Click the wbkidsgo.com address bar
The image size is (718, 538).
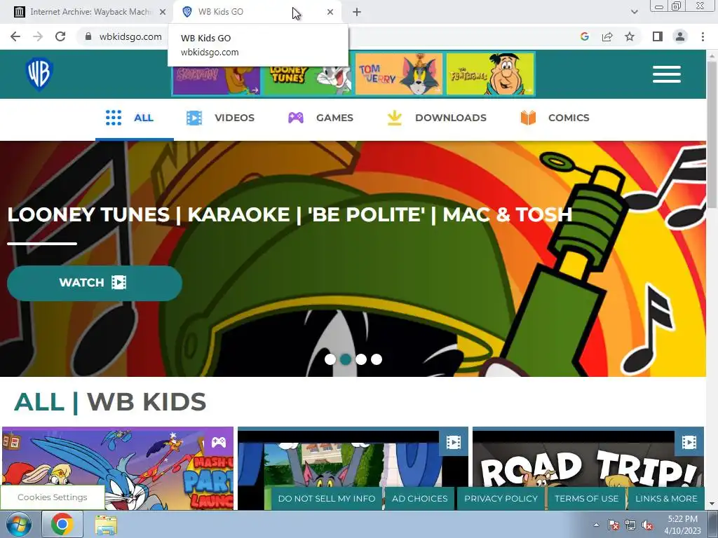pyautogui.click(x=130, y=36)
